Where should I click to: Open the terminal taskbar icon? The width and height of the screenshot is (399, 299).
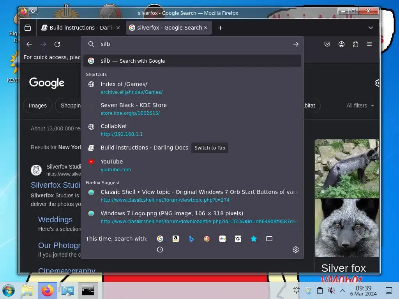point(88,290)
